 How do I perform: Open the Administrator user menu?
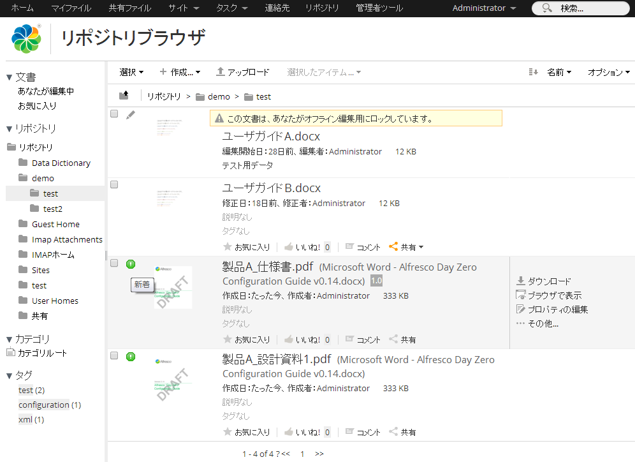[484, 8]
